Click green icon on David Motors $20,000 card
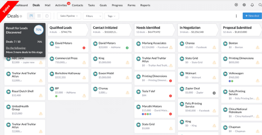262x135 pixels. [x=127, y=48]
